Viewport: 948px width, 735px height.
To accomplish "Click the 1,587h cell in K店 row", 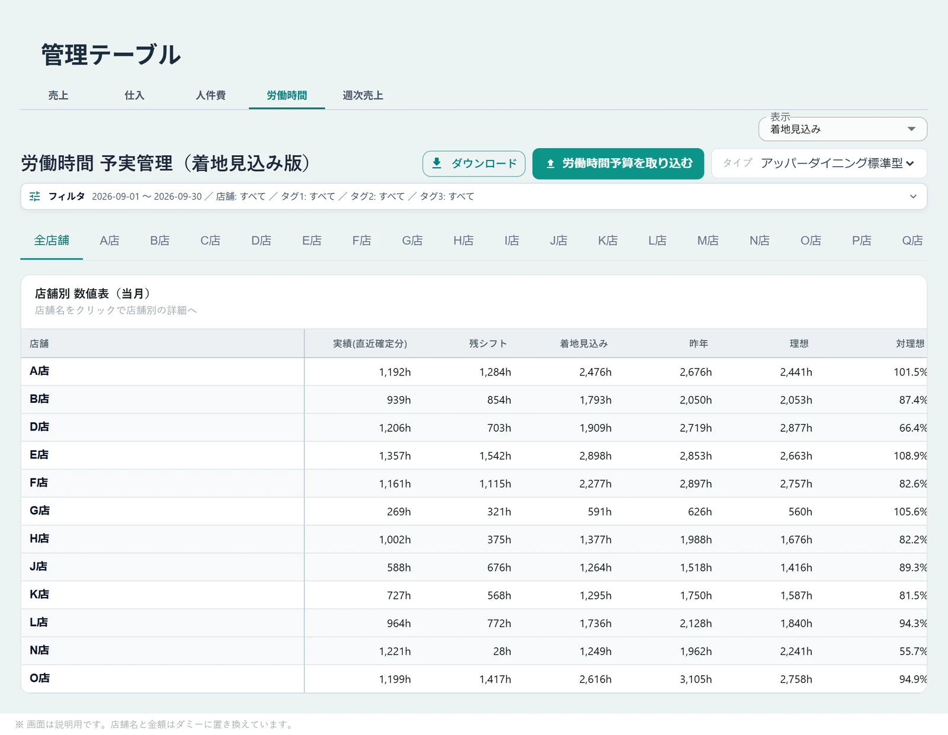I will click(796, 595).
